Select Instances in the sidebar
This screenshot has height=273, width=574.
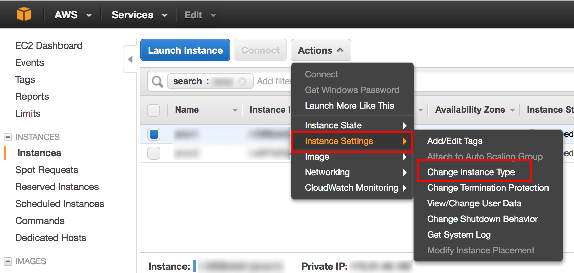[39, 153]
